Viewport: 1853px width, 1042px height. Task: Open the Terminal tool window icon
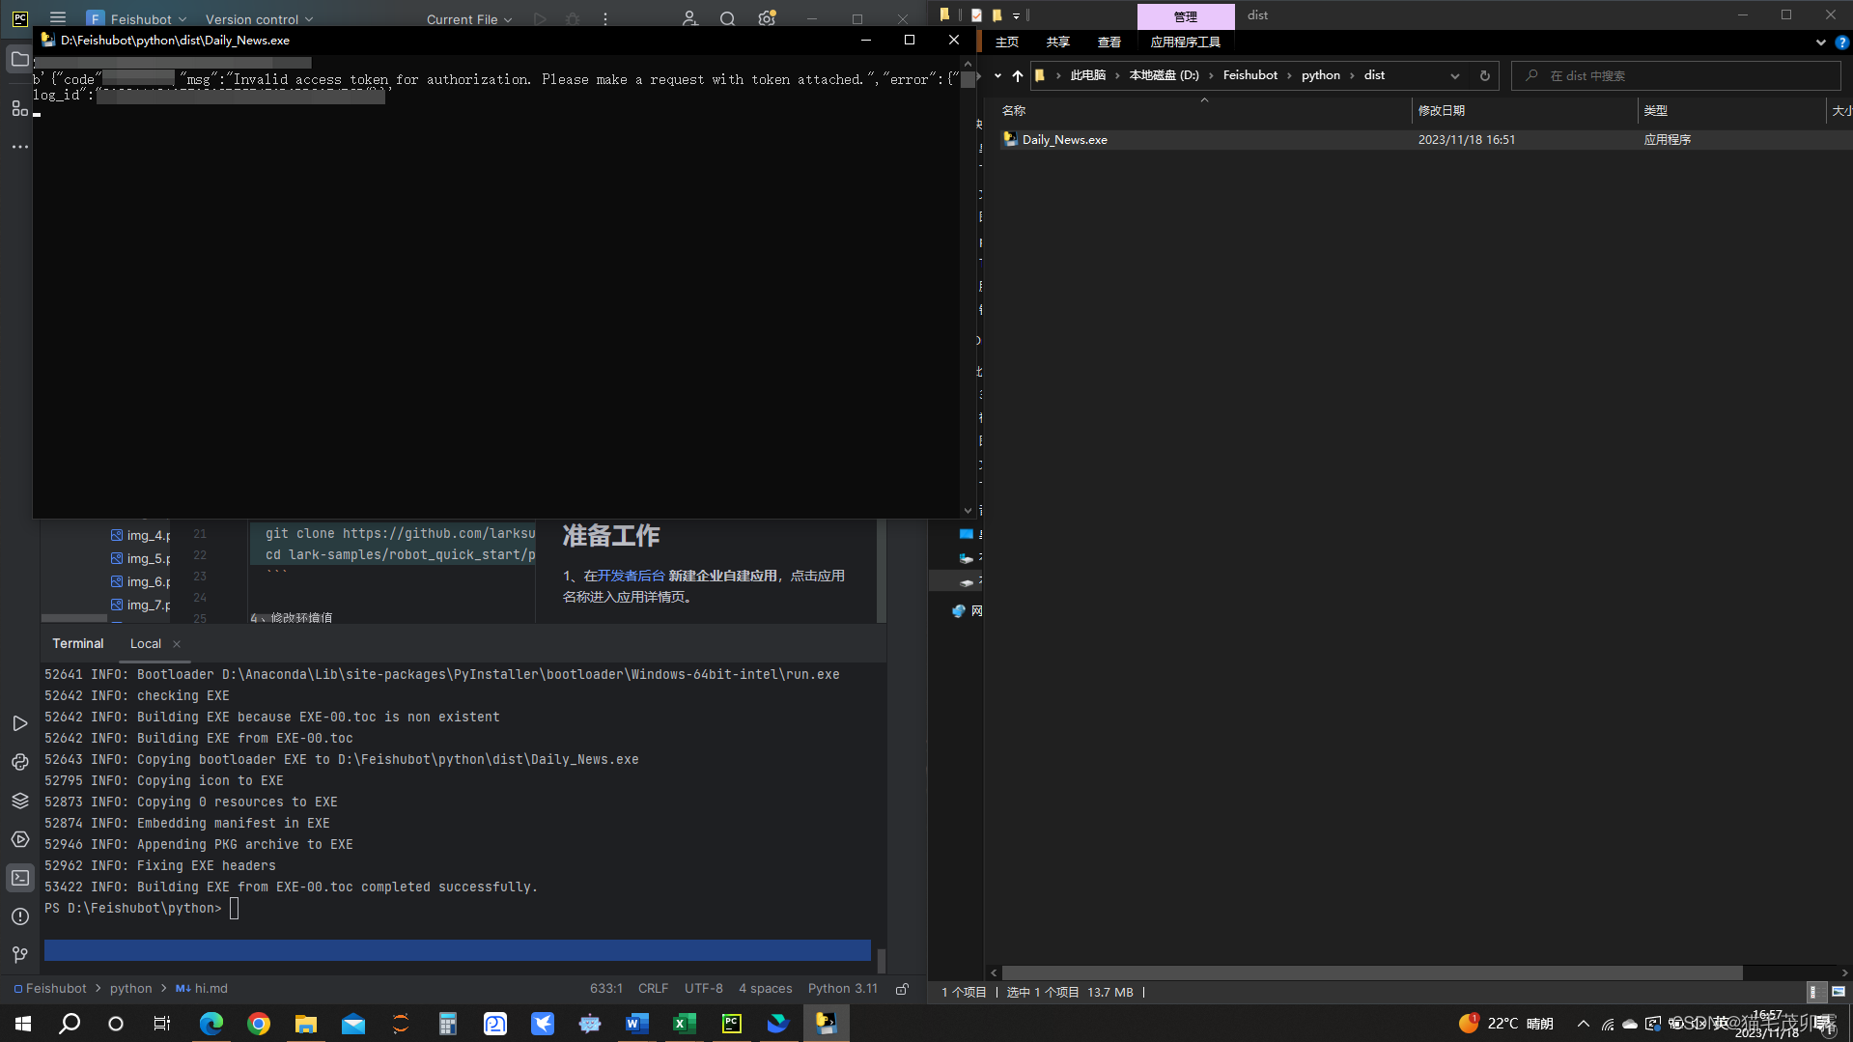[x=20, y=878]
